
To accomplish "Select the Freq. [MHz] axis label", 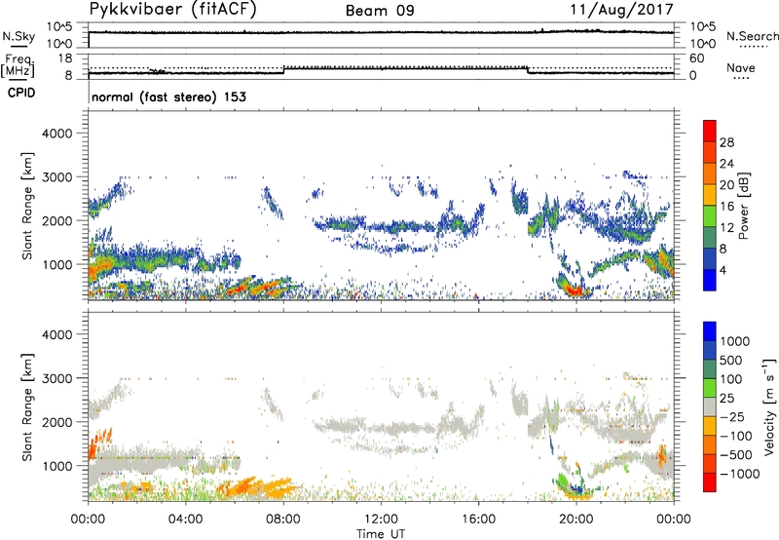I will pyautogui.click(x=18, y=65).
